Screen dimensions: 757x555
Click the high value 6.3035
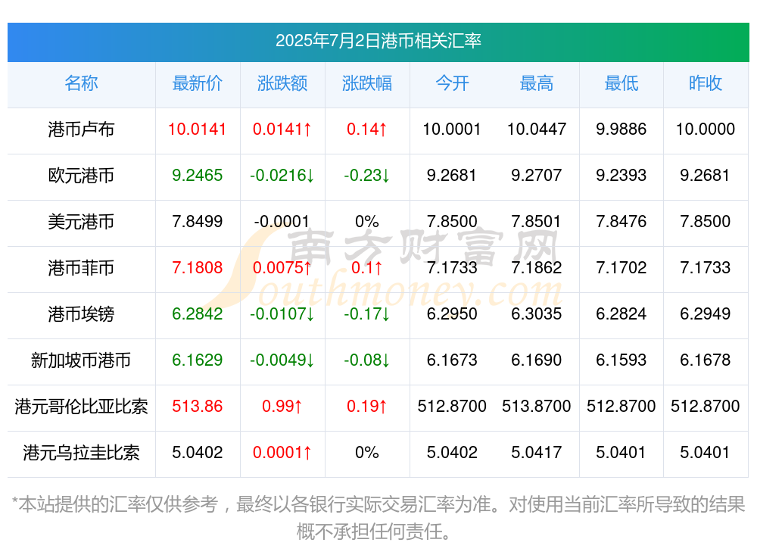[x=537, y=314]
